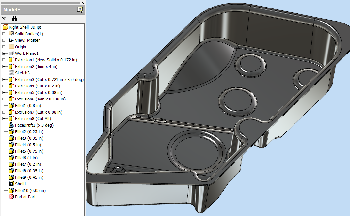
Task: Select 'Shell1' text in browser
Action: 21,184
